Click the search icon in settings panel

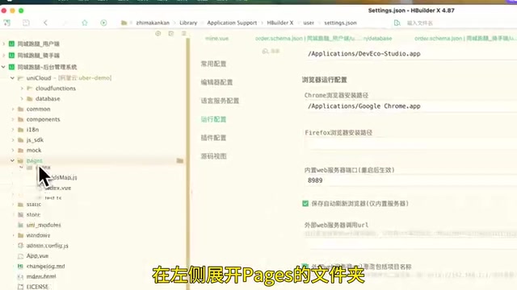click(x=265, y=52)
